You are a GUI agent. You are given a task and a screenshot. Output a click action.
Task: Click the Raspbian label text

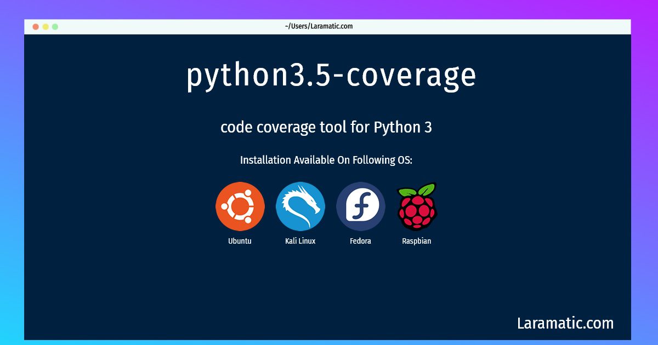tap(417, 240)
